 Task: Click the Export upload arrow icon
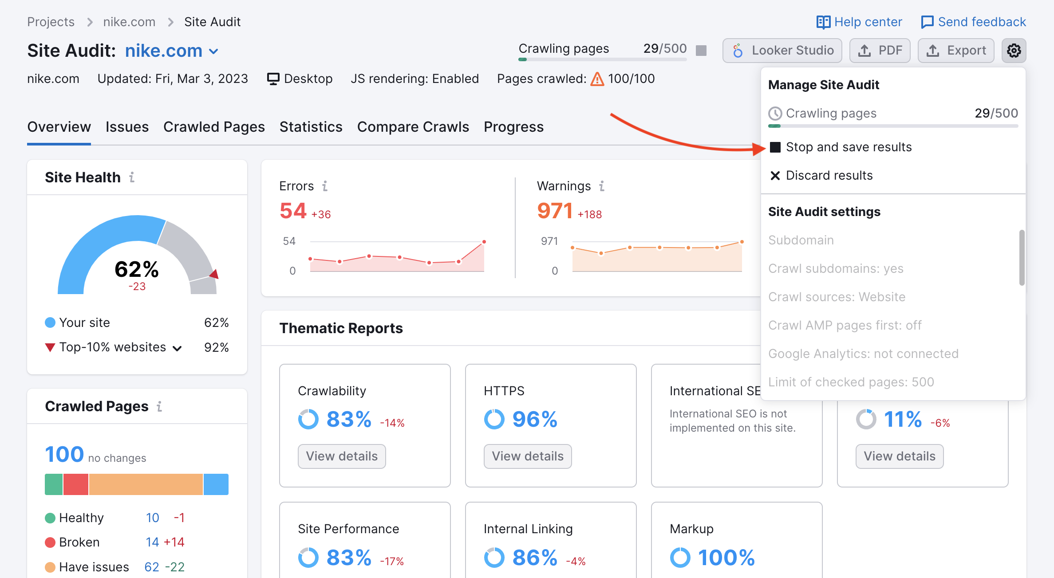coord(933,51)
